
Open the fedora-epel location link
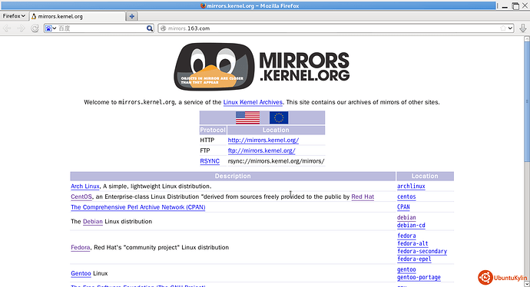(x=414, y=259)
